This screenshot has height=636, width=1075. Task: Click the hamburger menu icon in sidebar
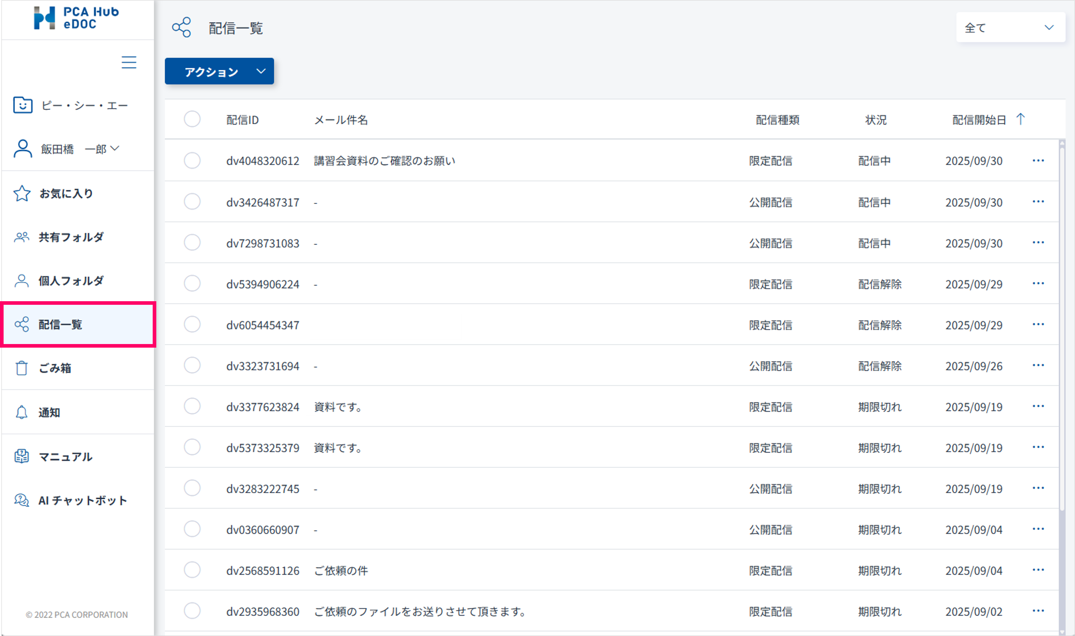pyautogui.click(x=129, y=62)
